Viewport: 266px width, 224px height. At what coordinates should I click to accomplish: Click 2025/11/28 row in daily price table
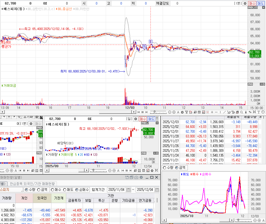pyautogui.click(x=212, y=136)
